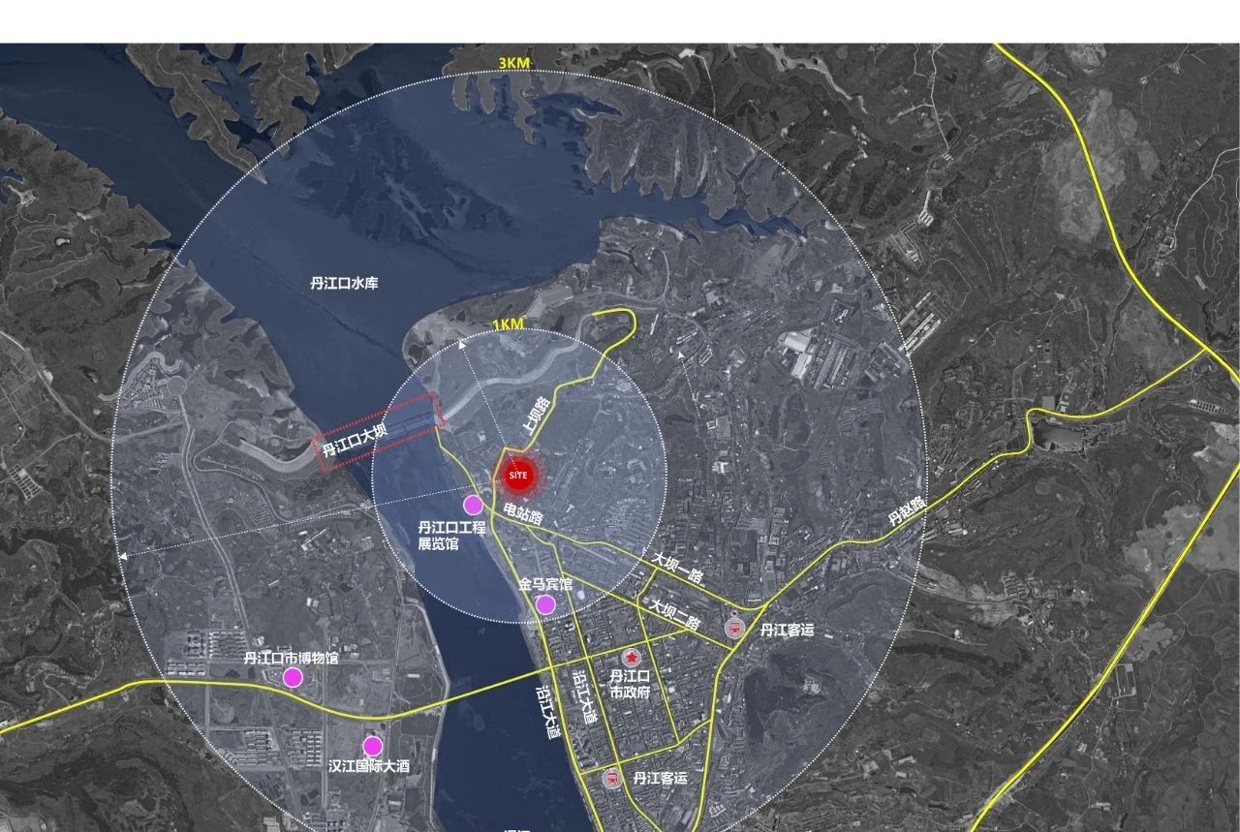The width and height of the screenshot is (1240, 832).
Task: Select the 大坝二路 road label
Action: point(674,613)
